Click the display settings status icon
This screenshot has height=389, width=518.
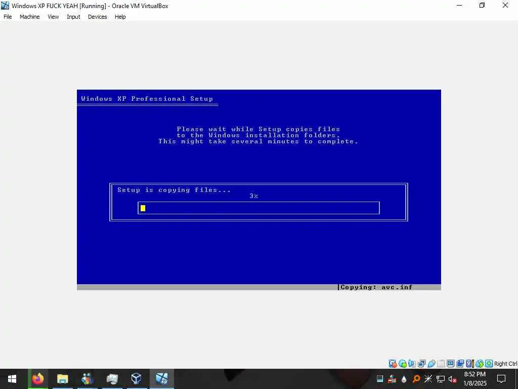(450, 364)
